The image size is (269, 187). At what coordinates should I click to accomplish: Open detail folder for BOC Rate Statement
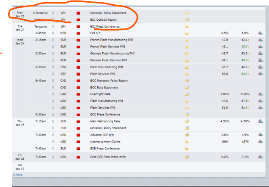point(187,87)
